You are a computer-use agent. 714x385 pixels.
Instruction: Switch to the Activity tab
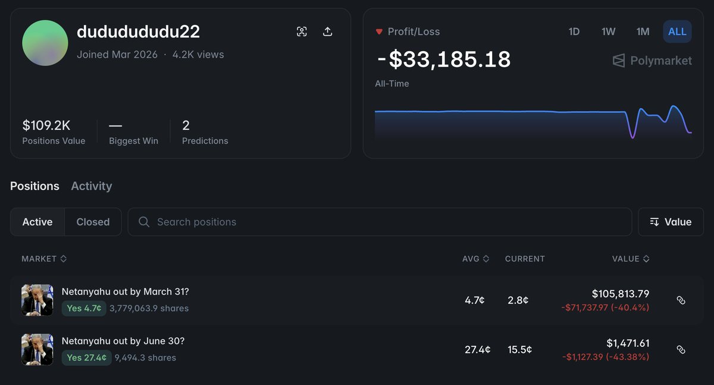pos(91,186)
